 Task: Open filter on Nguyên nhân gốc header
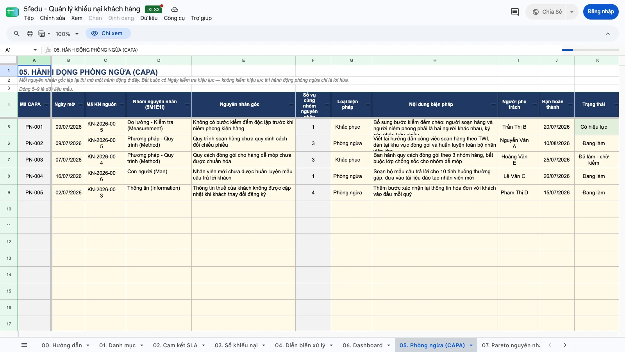tap(291, 105)
